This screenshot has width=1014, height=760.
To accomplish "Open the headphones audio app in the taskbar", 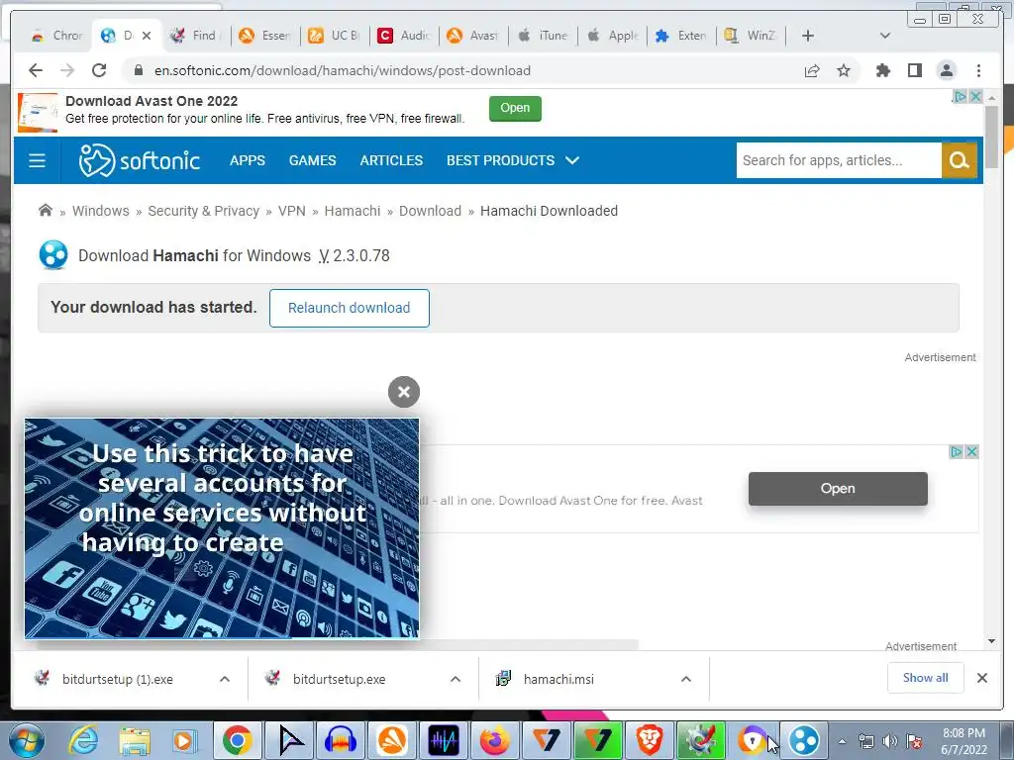I will 341,740.
